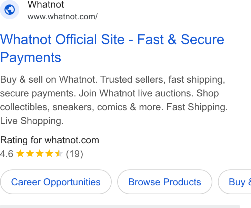
Task: Click the second gold rating star
Action: (30, 154)
